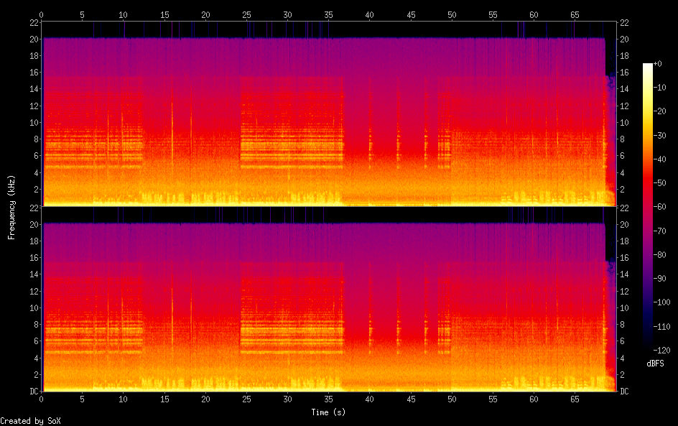
Task: Click "30" on the bottom time axis
Action: [x=287, y=399]
